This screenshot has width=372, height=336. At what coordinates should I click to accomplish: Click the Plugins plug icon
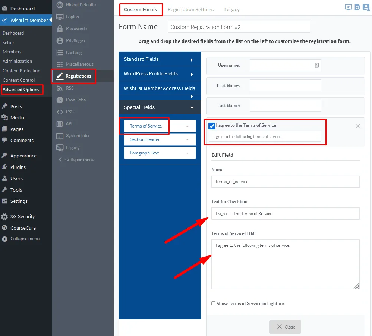(x=5, y=167)
